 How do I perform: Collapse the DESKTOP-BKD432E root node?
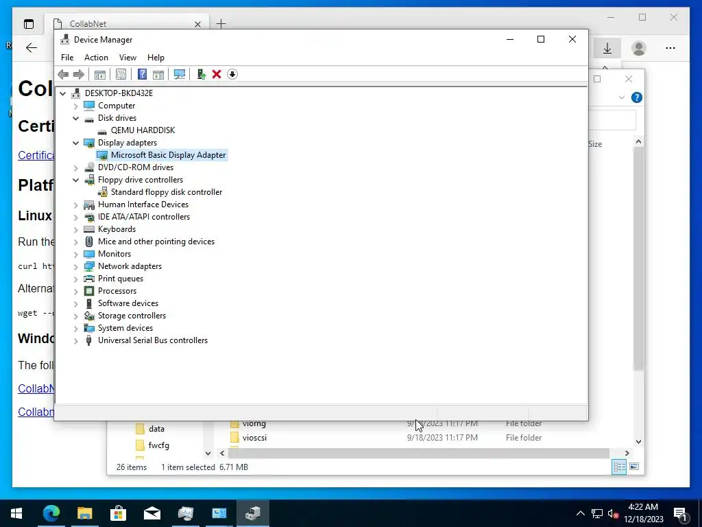point(62,93)
